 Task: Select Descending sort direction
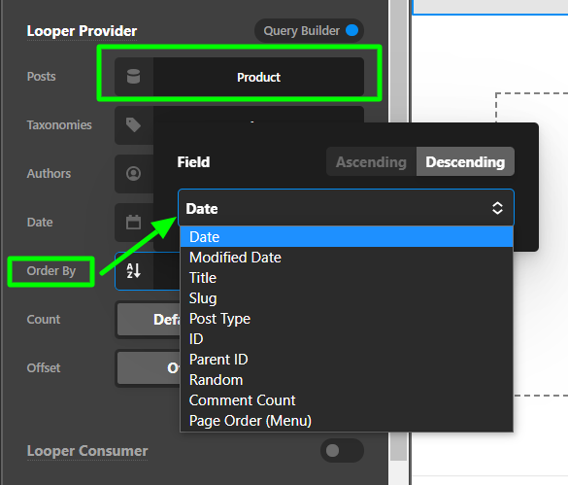pyautogui.click(x=465, y=161)
